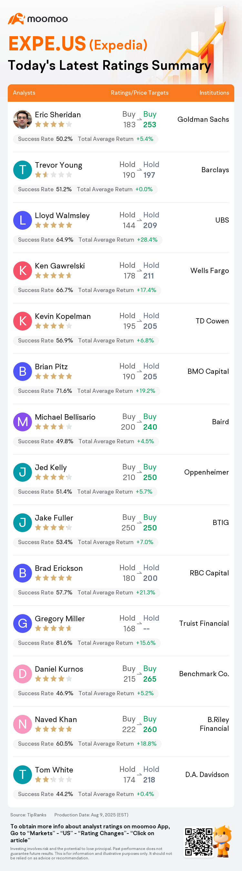Image resolution: width=242 pixels, height=871 pixels.
Task: Click Jed Kelly's 250 price target
Action: (150, 477)
